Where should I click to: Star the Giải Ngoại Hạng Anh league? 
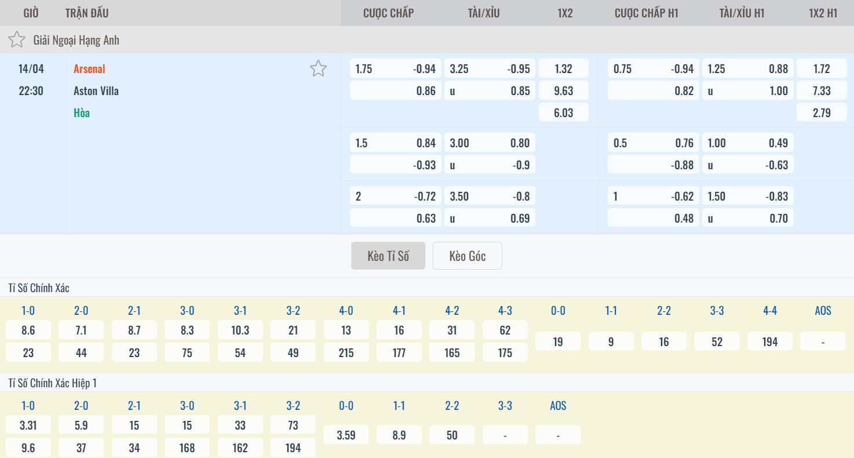coord(17,40)
